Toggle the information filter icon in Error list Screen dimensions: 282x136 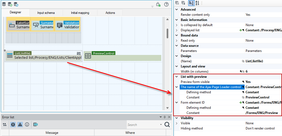click(27, 125)
